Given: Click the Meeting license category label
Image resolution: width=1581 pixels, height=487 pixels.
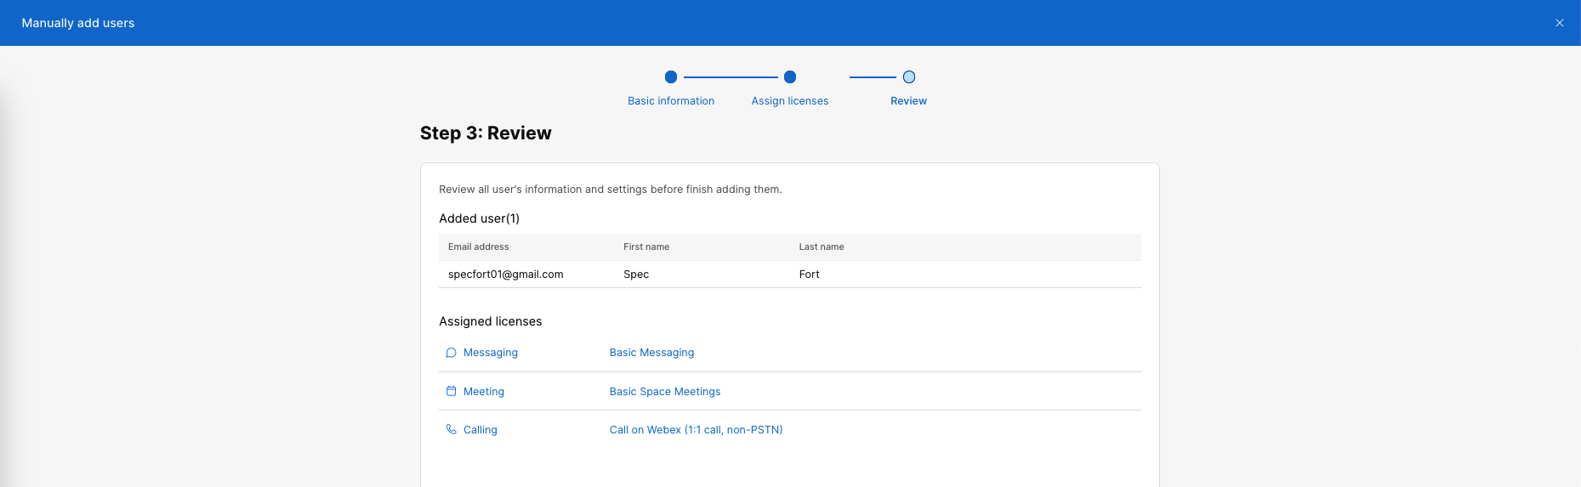Looking at the screenshot, I should click(x=484, y=392).
